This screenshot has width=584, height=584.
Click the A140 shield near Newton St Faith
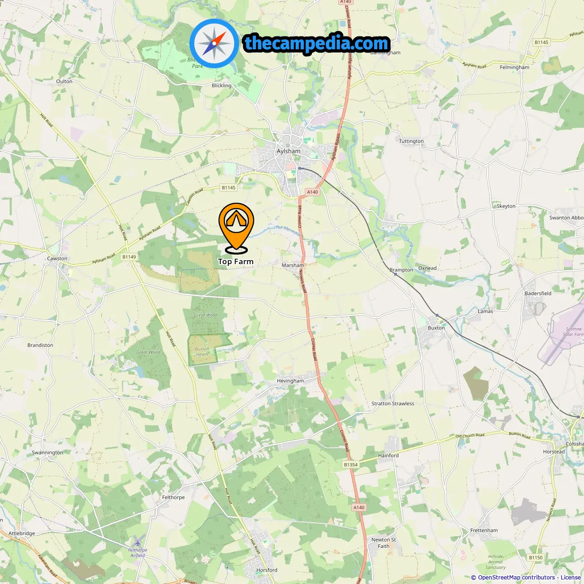pos(359,507)
